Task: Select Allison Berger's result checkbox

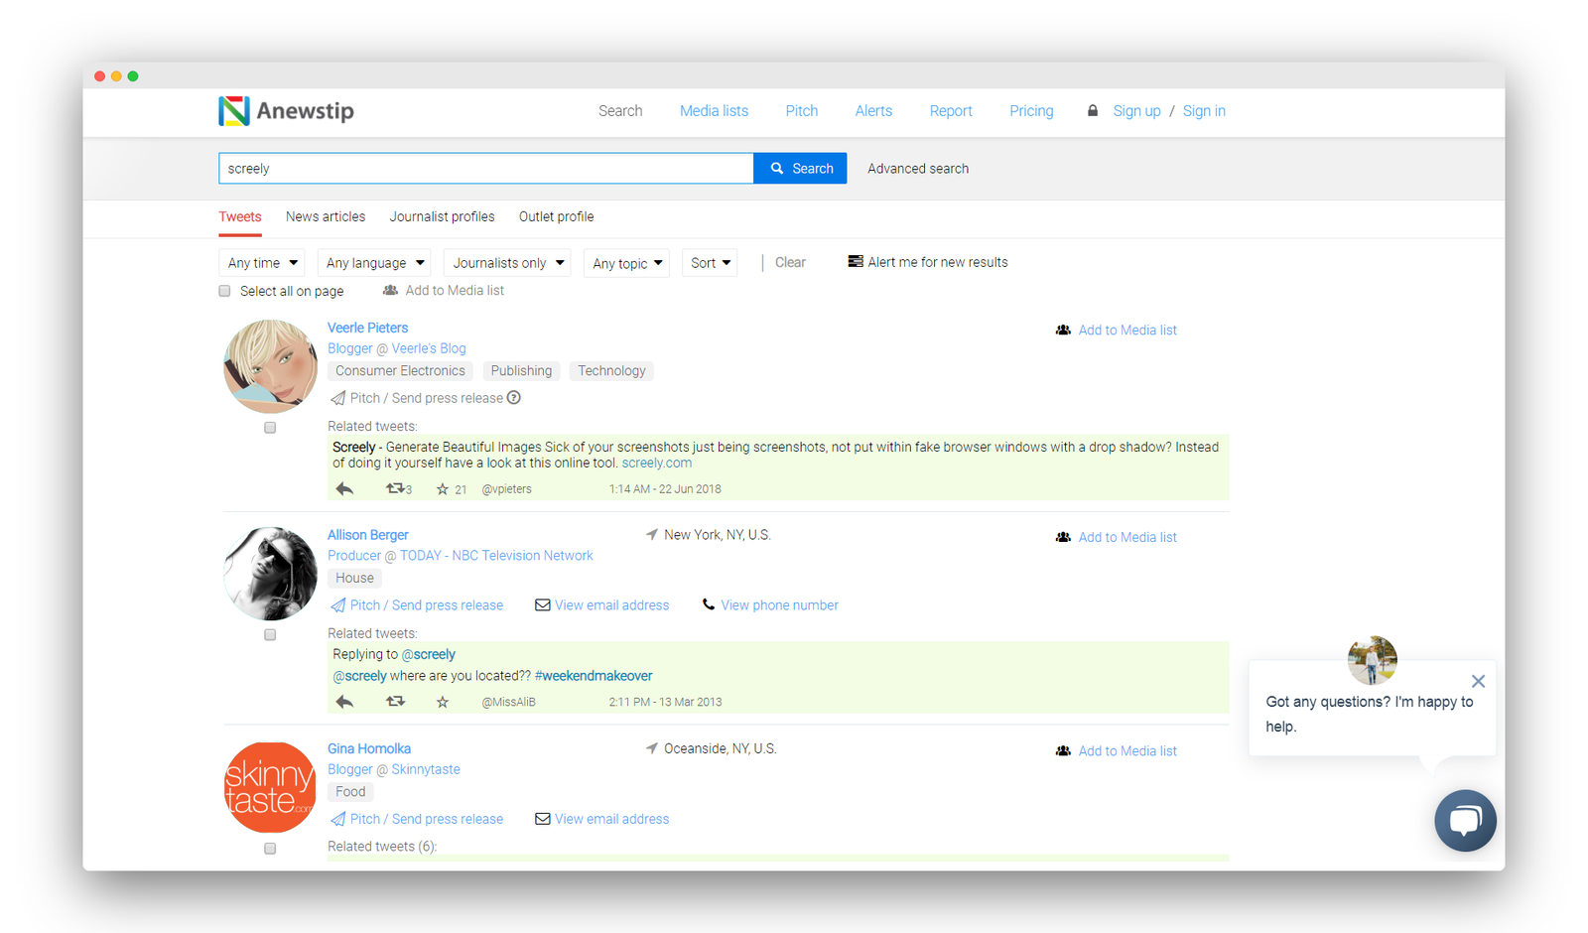Action: 270,635
